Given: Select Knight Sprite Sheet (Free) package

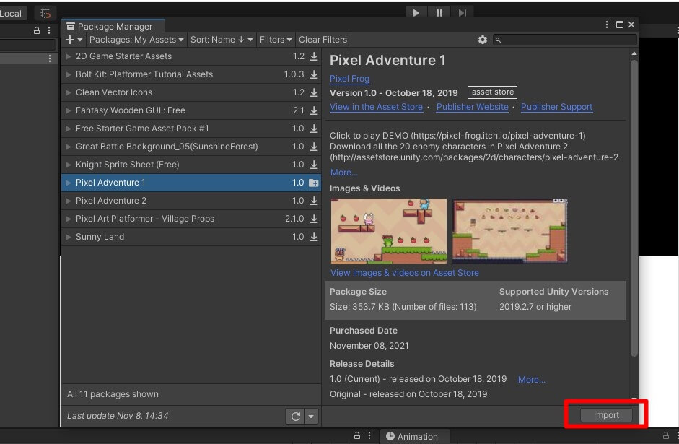Looking at the screenshot, I should 191,165.
